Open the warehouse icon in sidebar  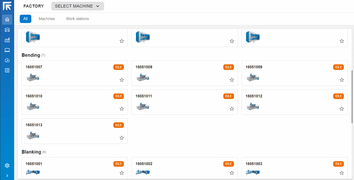coord(7,30)
